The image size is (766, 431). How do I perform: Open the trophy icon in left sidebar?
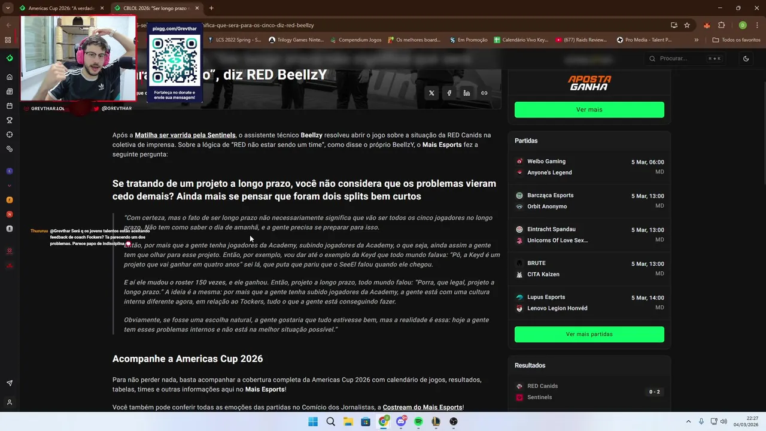coord(10,120)
